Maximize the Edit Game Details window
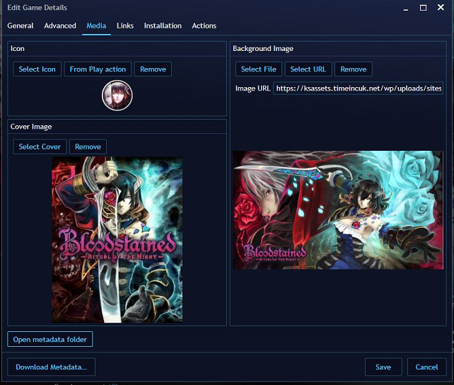 pos(423,8)
